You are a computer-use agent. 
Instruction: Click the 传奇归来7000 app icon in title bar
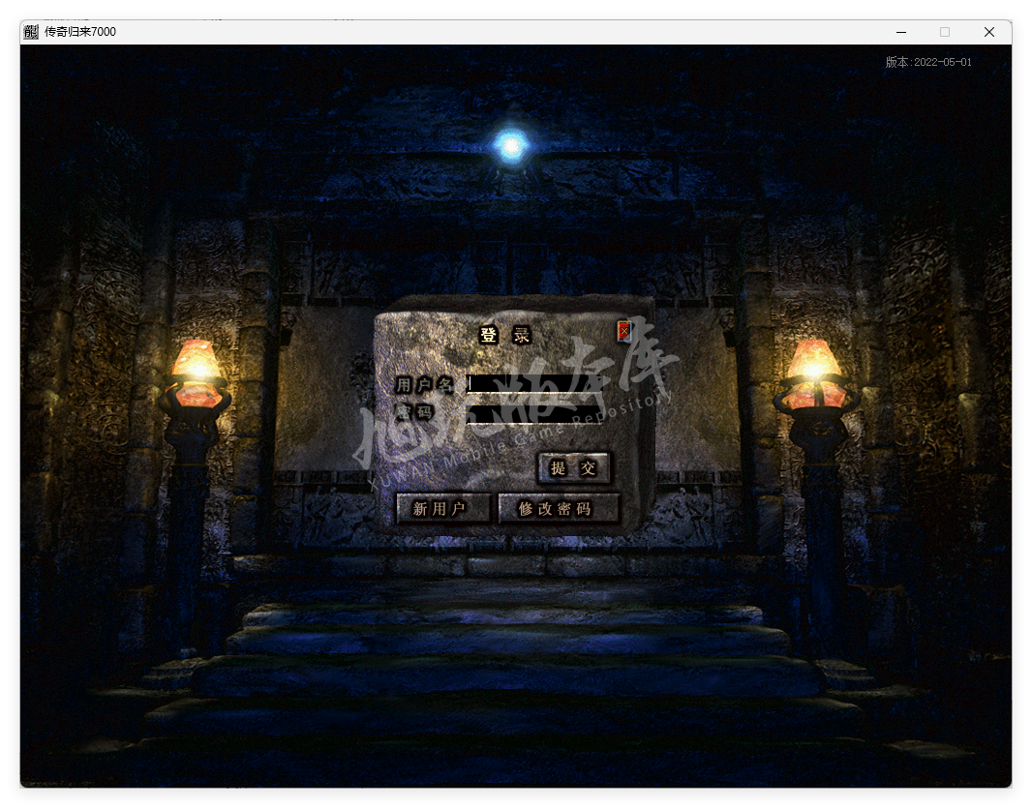click(x=31, y=32)
